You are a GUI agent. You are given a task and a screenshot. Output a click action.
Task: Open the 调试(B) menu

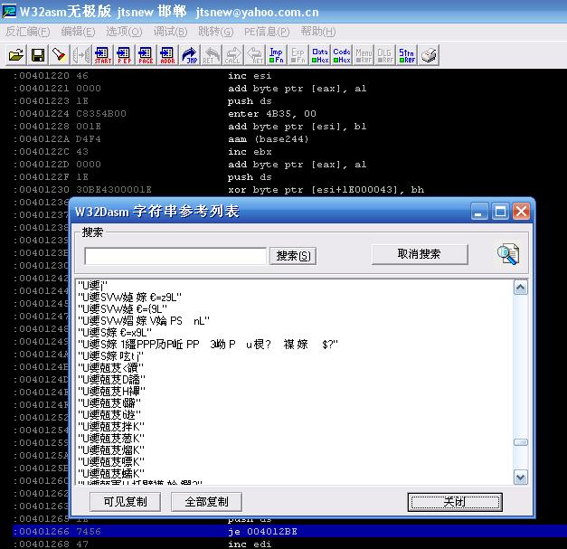[x=170, y=32]
